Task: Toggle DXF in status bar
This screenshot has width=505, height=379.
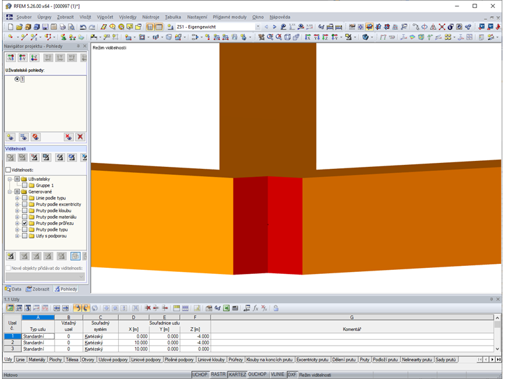Action: (x=292, y=374)
